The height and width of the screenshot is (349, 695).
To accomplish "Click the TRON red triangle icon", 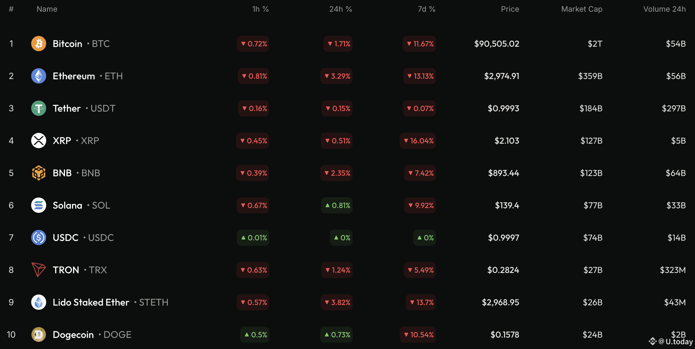I will point(39,270).
